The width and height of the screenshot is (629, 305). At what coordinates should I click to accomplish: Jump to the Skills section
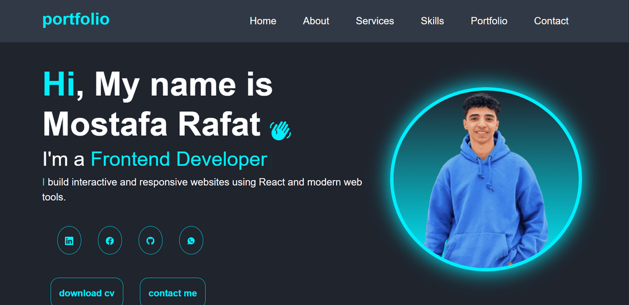[432, 21]
